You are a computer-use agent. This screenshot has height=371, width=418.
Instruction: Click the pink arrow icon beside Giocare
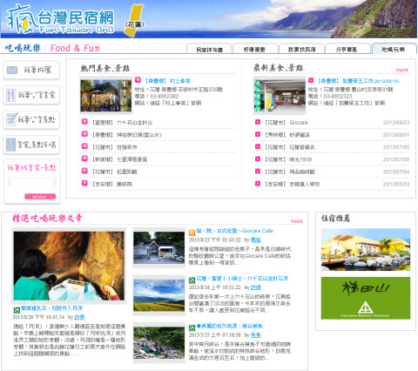tap(258, 122)
